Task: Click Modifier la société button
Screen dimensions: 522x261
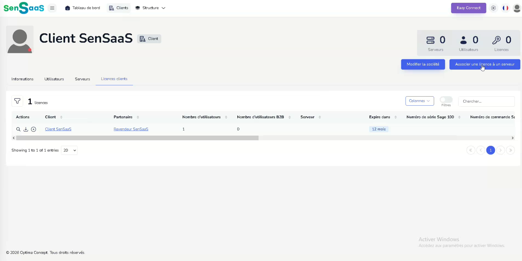Action: [423, 64]
